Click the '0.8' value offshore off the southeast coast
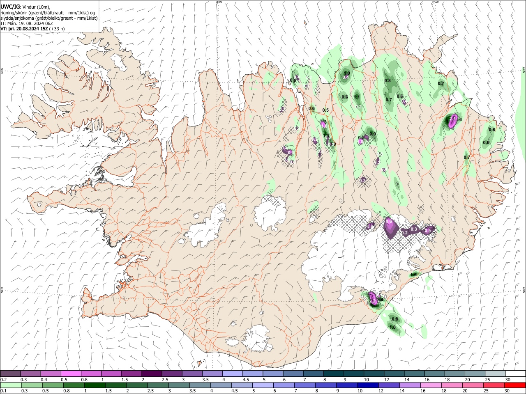Image resolution: width=526 pixels, height=394 pixels. (x=395, y=319)
